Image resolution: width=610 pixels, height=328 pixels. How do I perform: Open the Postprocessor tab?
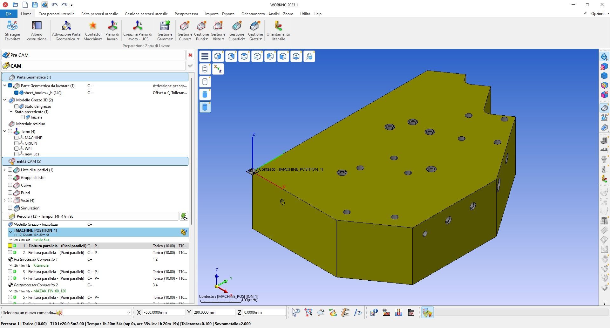tap(186, 14)
